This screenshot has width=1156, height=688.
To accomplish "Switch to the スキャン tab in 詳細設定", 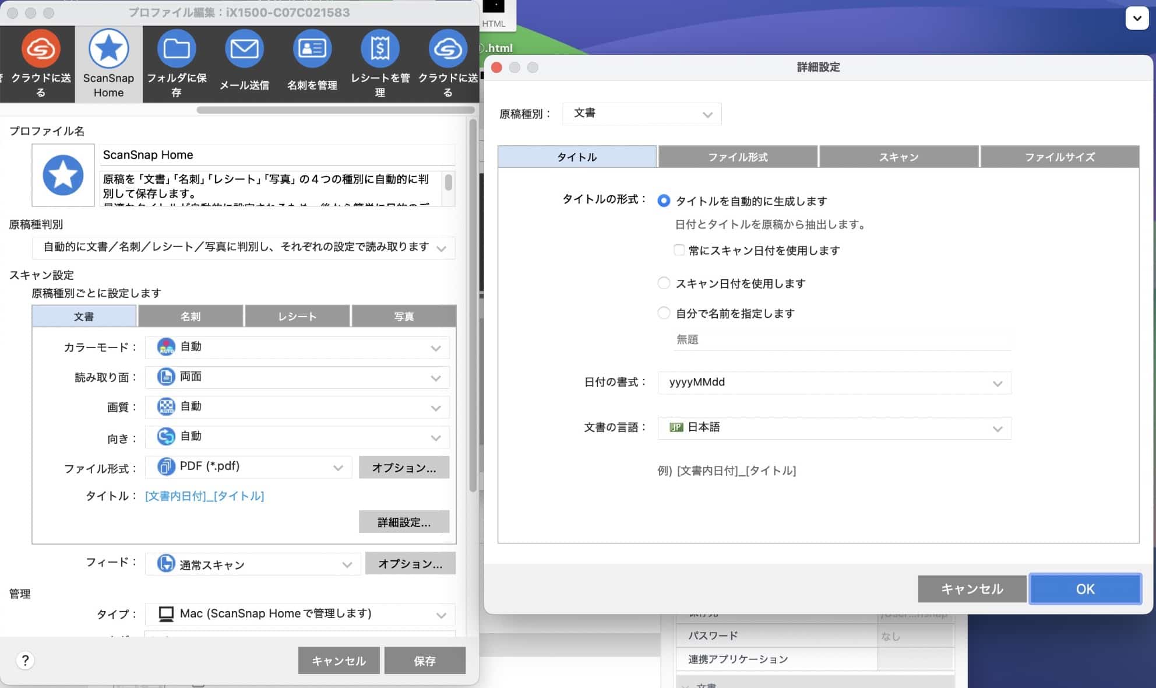I will pos(898,157).
